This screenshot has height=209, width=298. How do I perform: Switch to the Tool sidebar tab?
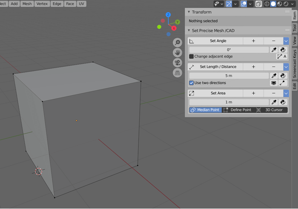295,28
